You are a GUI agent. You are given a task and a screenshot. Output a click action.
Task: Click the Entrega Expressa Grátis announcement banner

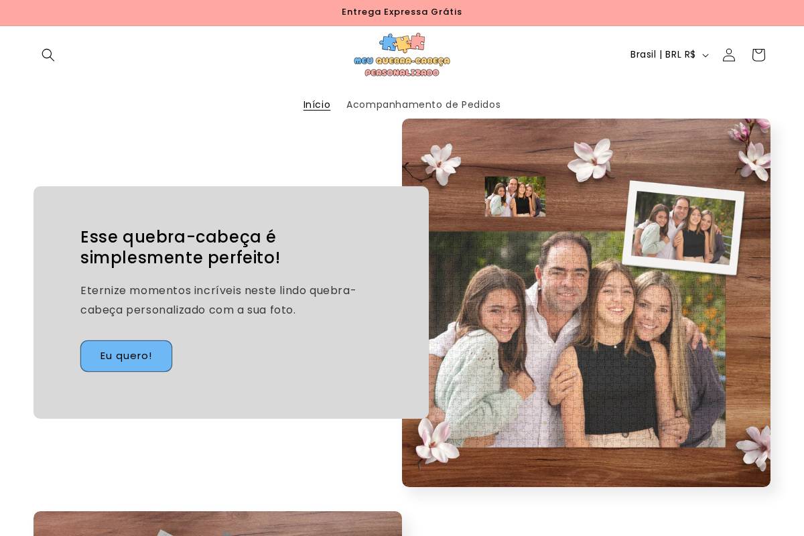(x=402, y=12)
